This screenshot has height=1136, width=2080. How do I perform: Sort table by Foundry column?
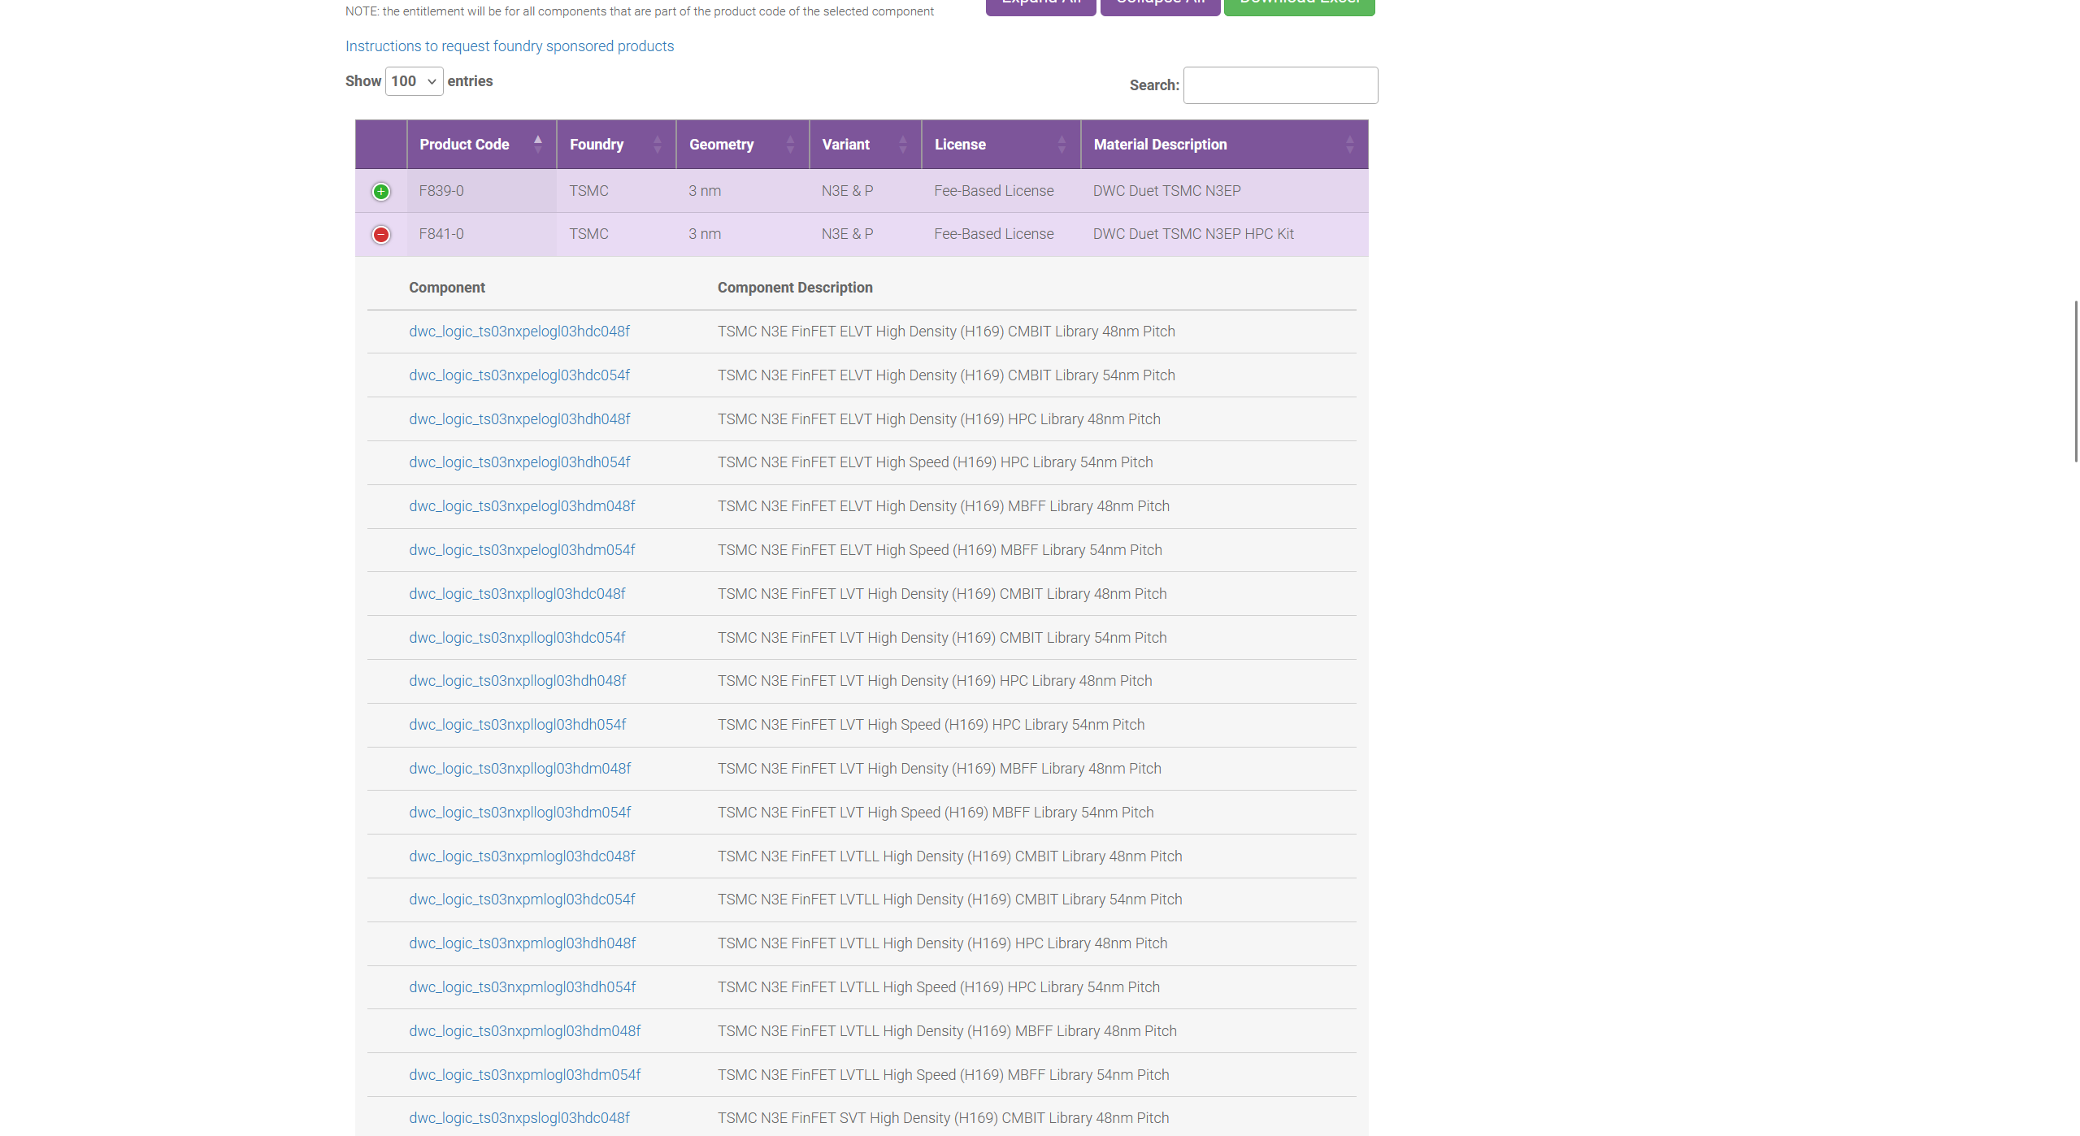pyautogui.click(x=616, y=145)
